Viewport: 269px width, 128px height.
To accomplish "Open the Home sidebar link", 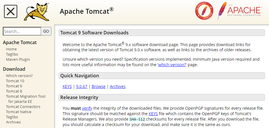I will (11, 49).
